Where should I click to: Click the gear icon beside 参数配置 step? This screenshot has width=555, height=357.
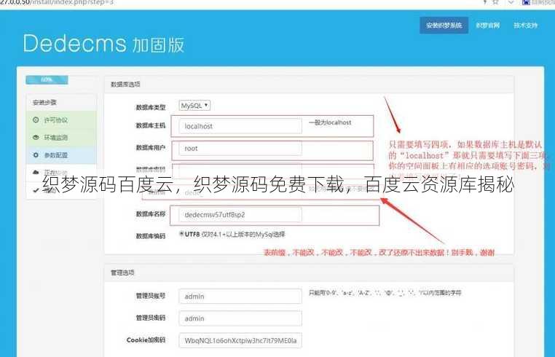pos(36,155)
